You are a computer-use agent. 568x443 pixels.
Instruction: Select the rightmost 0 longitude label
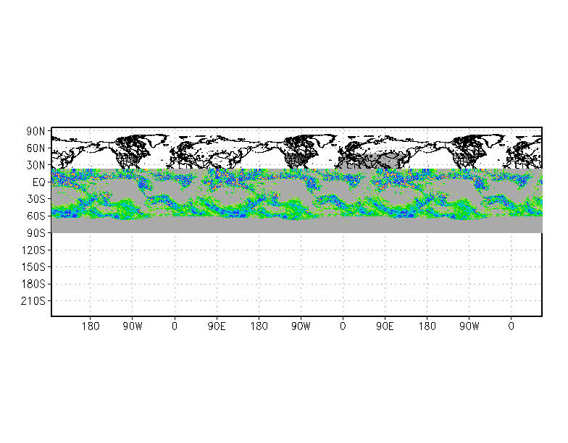511,326
